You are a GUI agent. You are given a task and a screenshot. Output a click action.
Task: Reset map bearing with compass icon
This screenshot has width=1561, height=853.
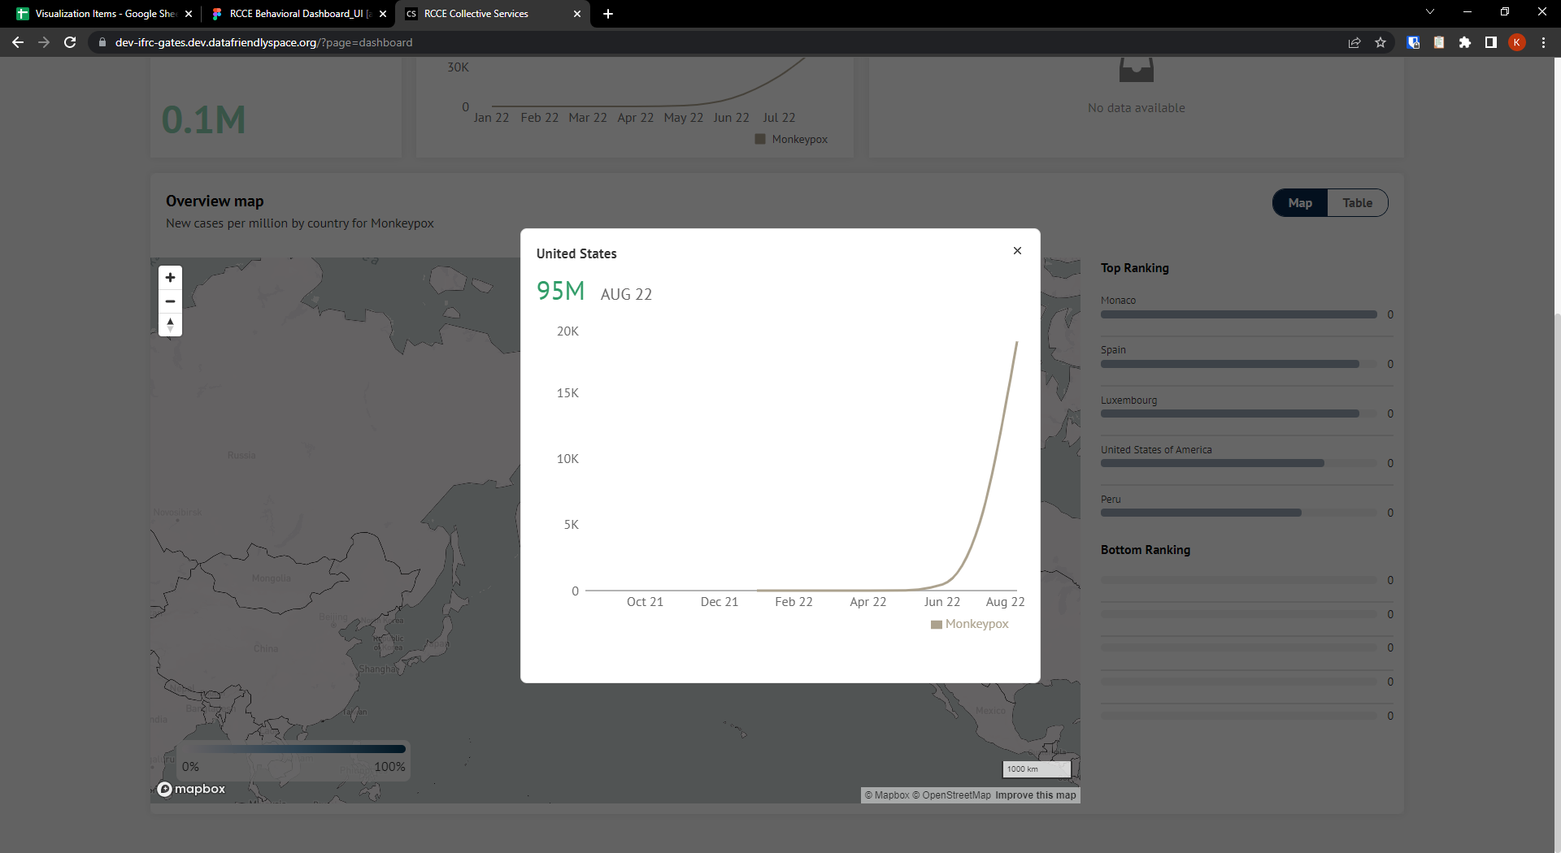[170, 324]
